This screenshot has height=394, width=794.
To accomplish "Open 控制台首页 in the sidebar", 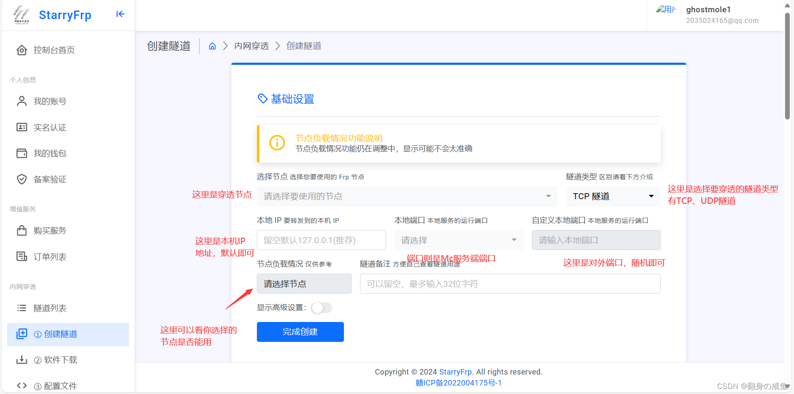I will click(x=68, y=50).
